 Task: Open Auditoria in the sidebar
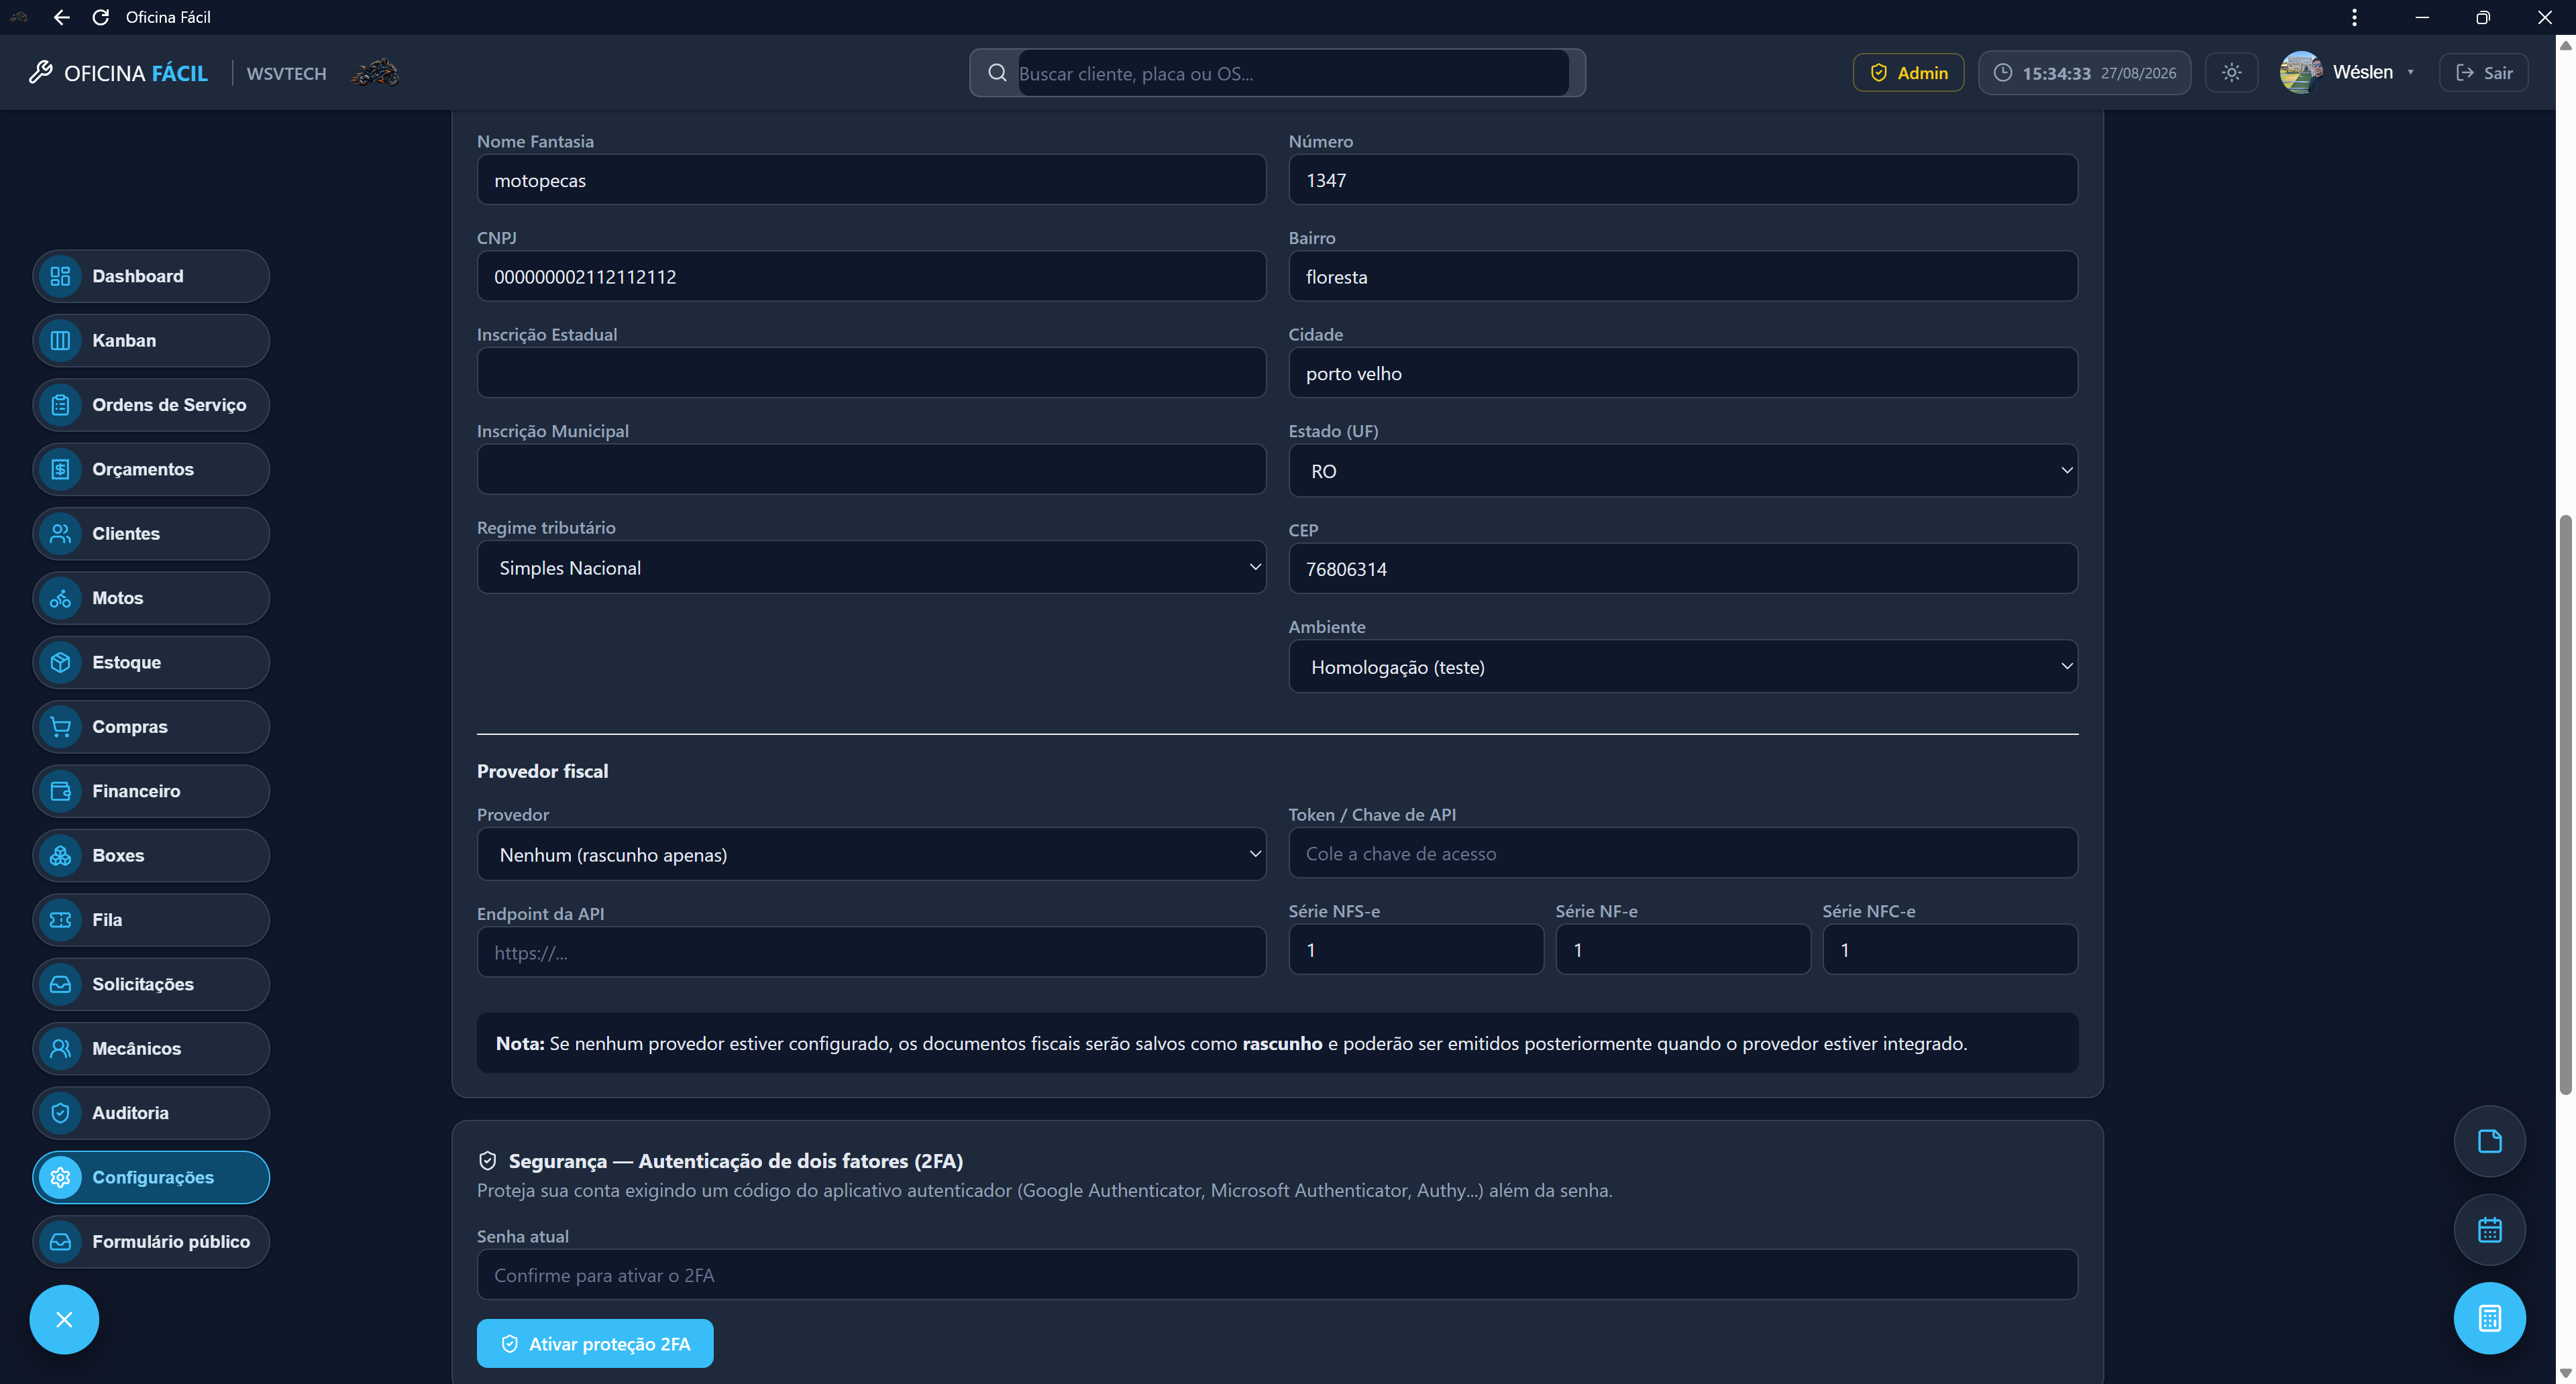point(151,1113)
